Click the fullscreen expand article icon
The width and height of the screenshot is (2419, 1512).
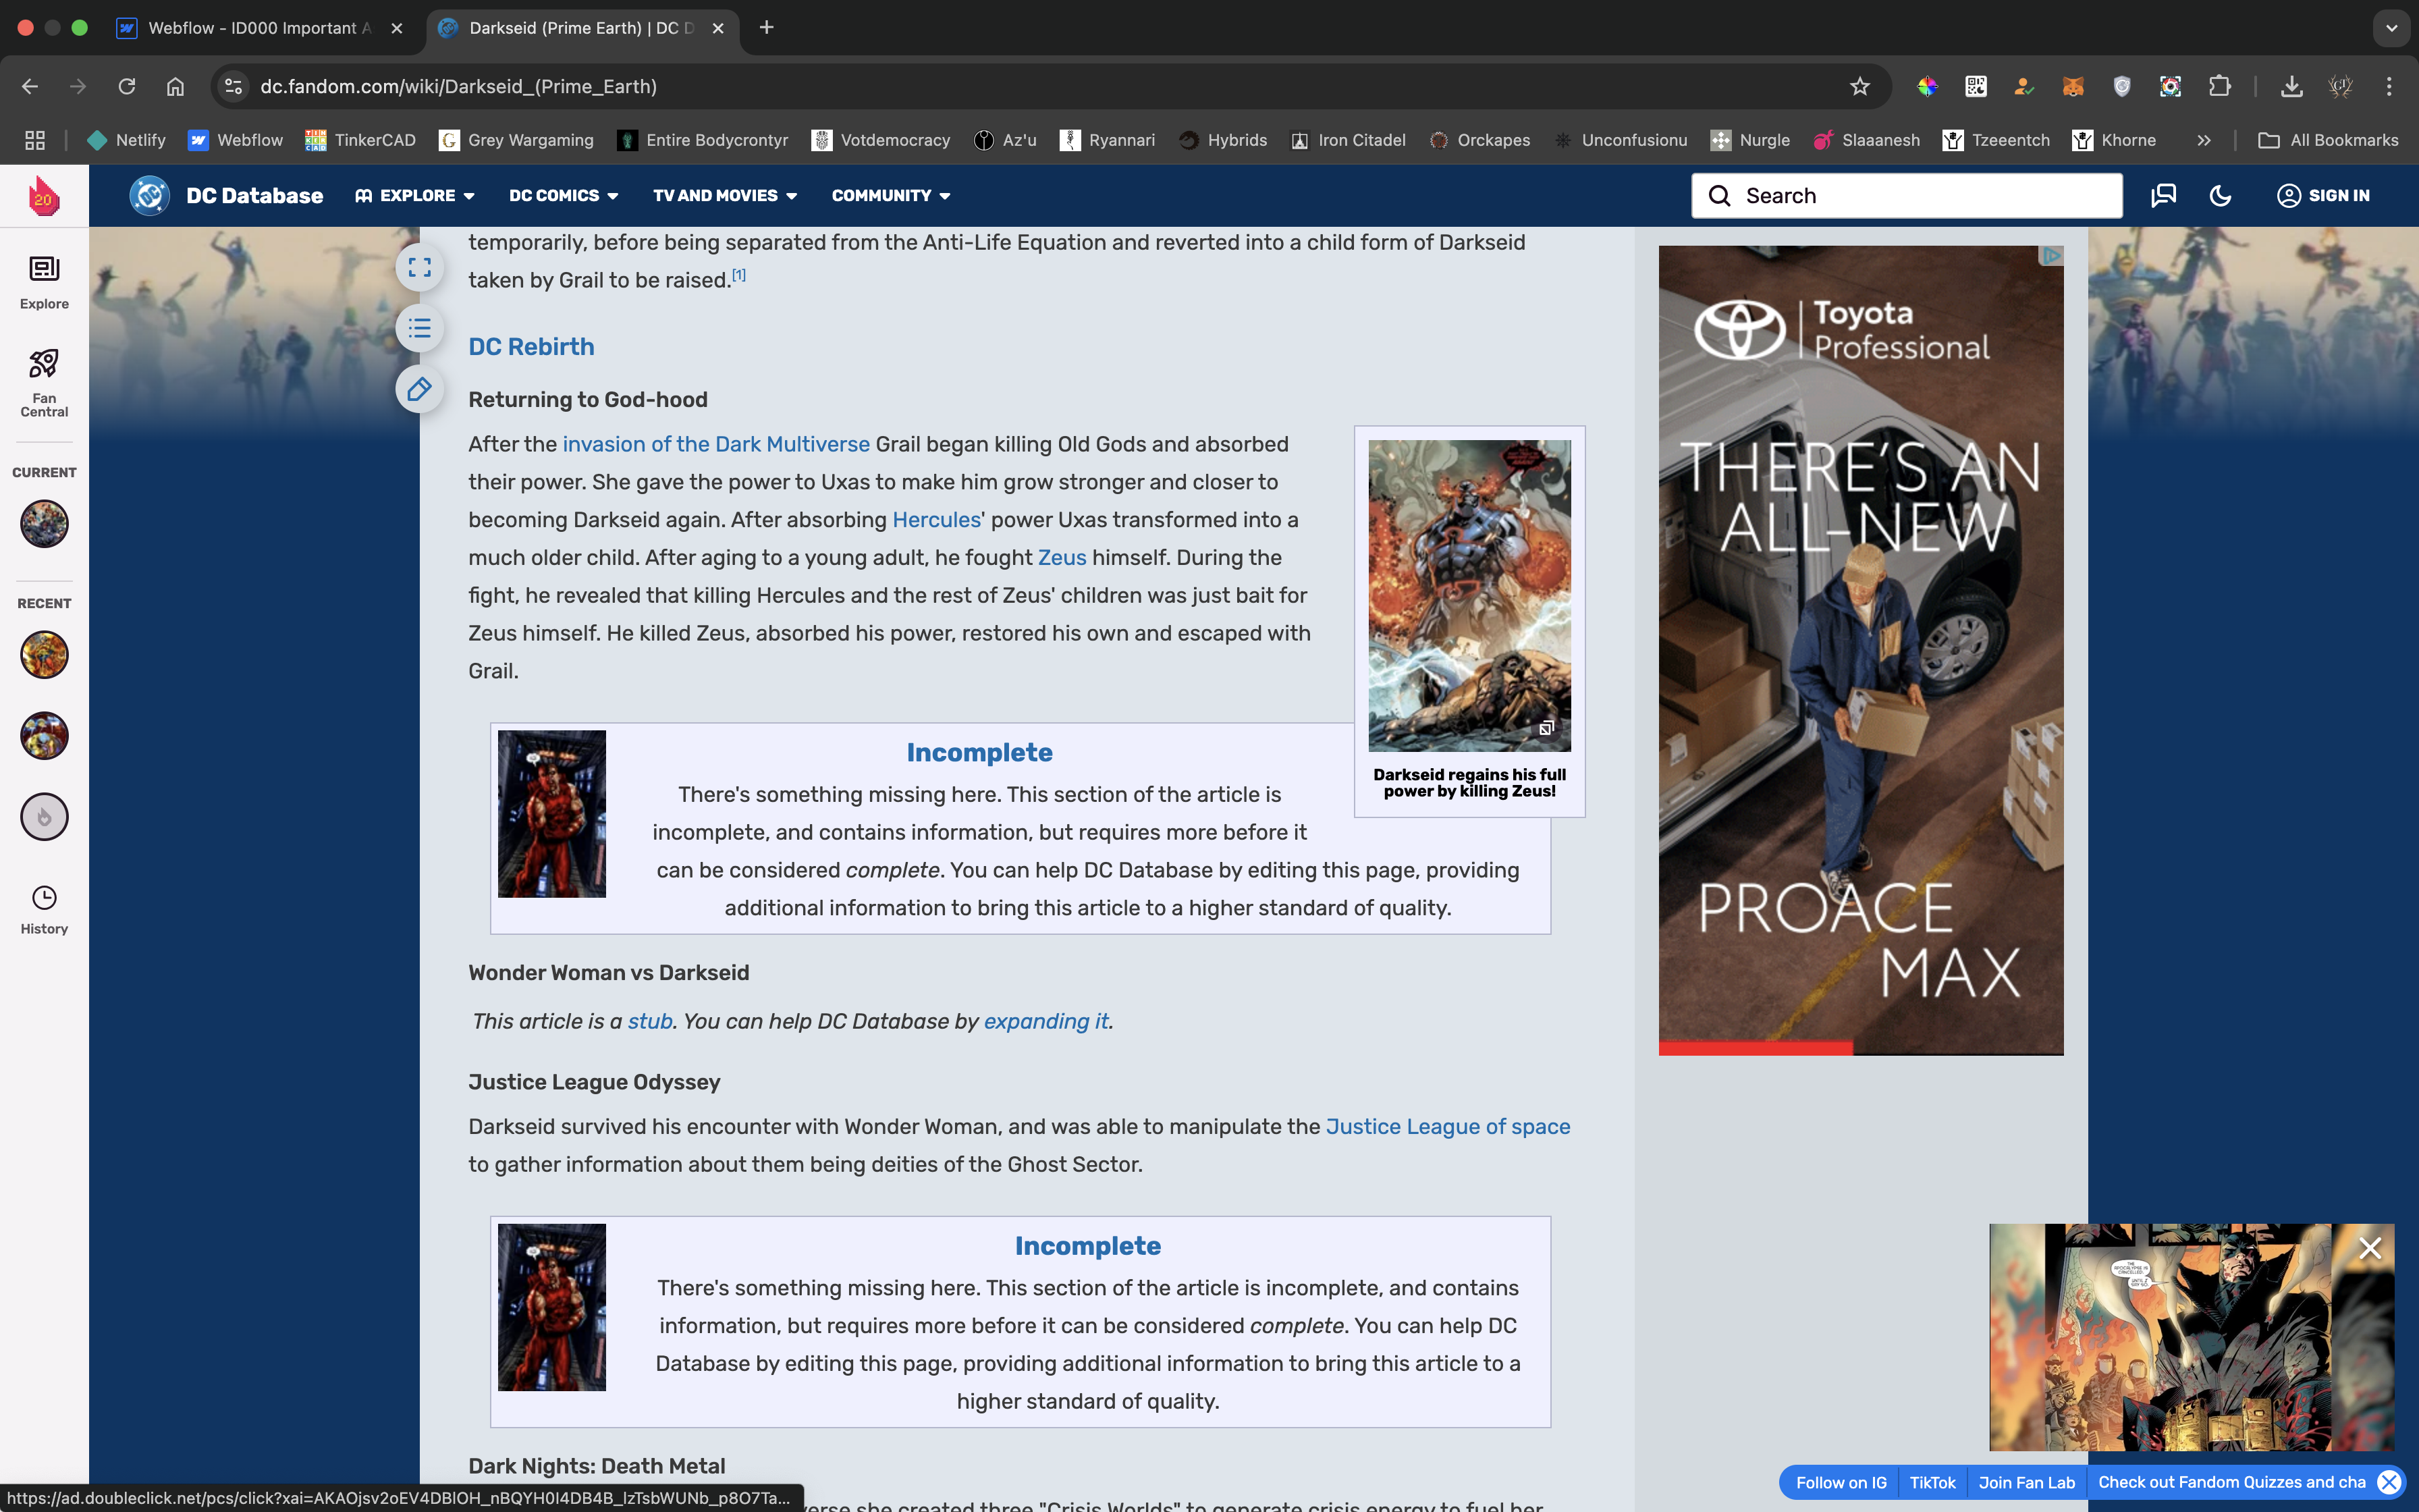(420, 267)
